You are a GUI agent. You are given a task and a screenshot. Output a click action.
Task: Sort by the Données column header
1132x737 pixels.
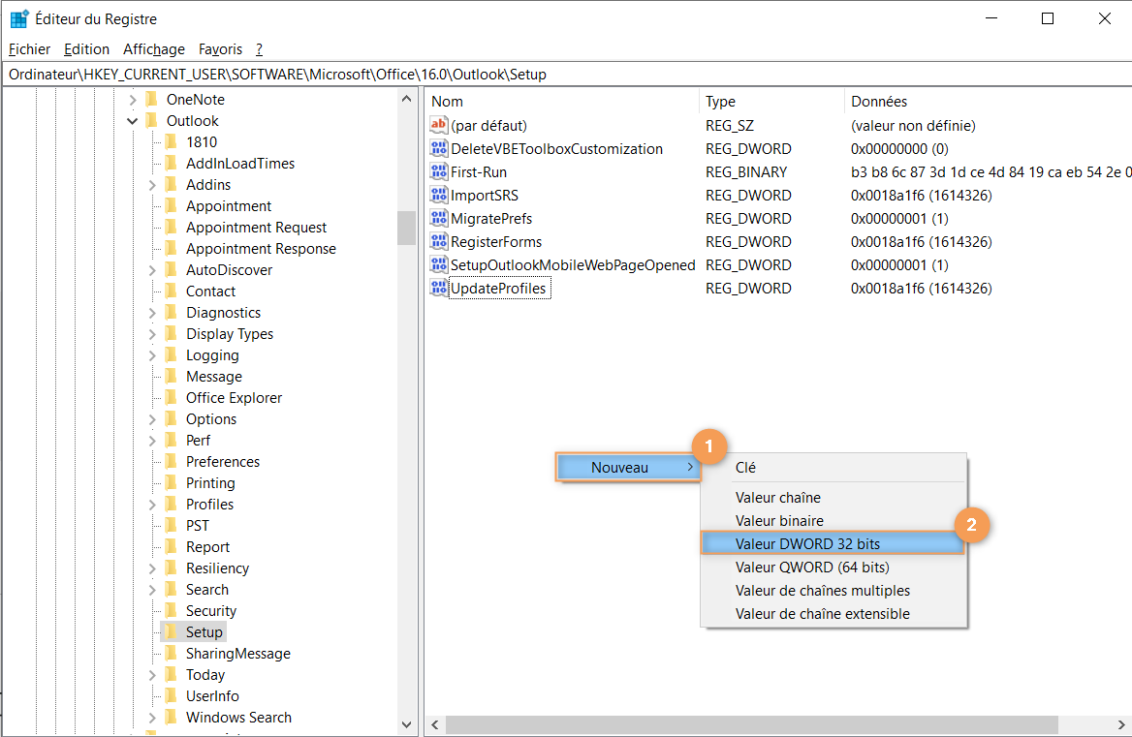988,102
